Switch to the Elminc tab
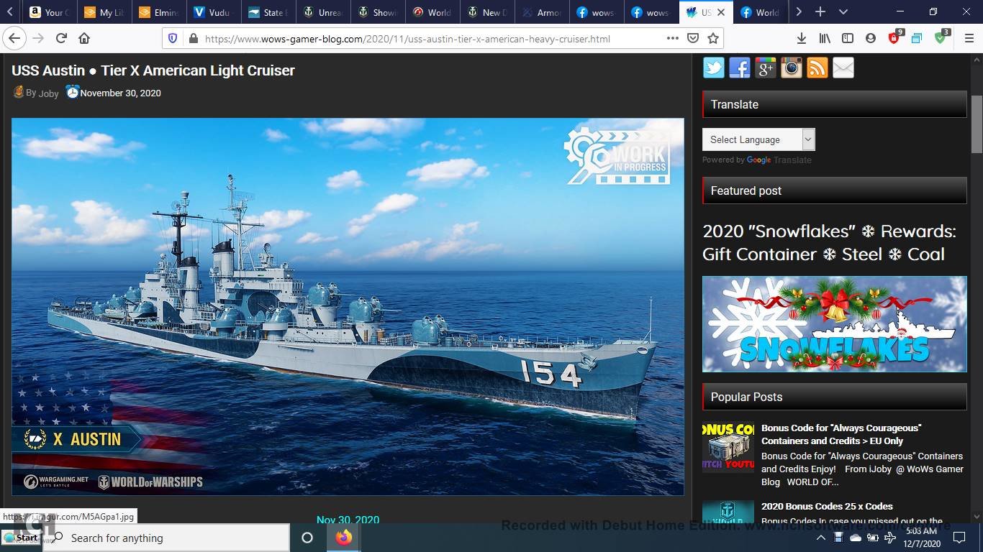 coord(158,12)
